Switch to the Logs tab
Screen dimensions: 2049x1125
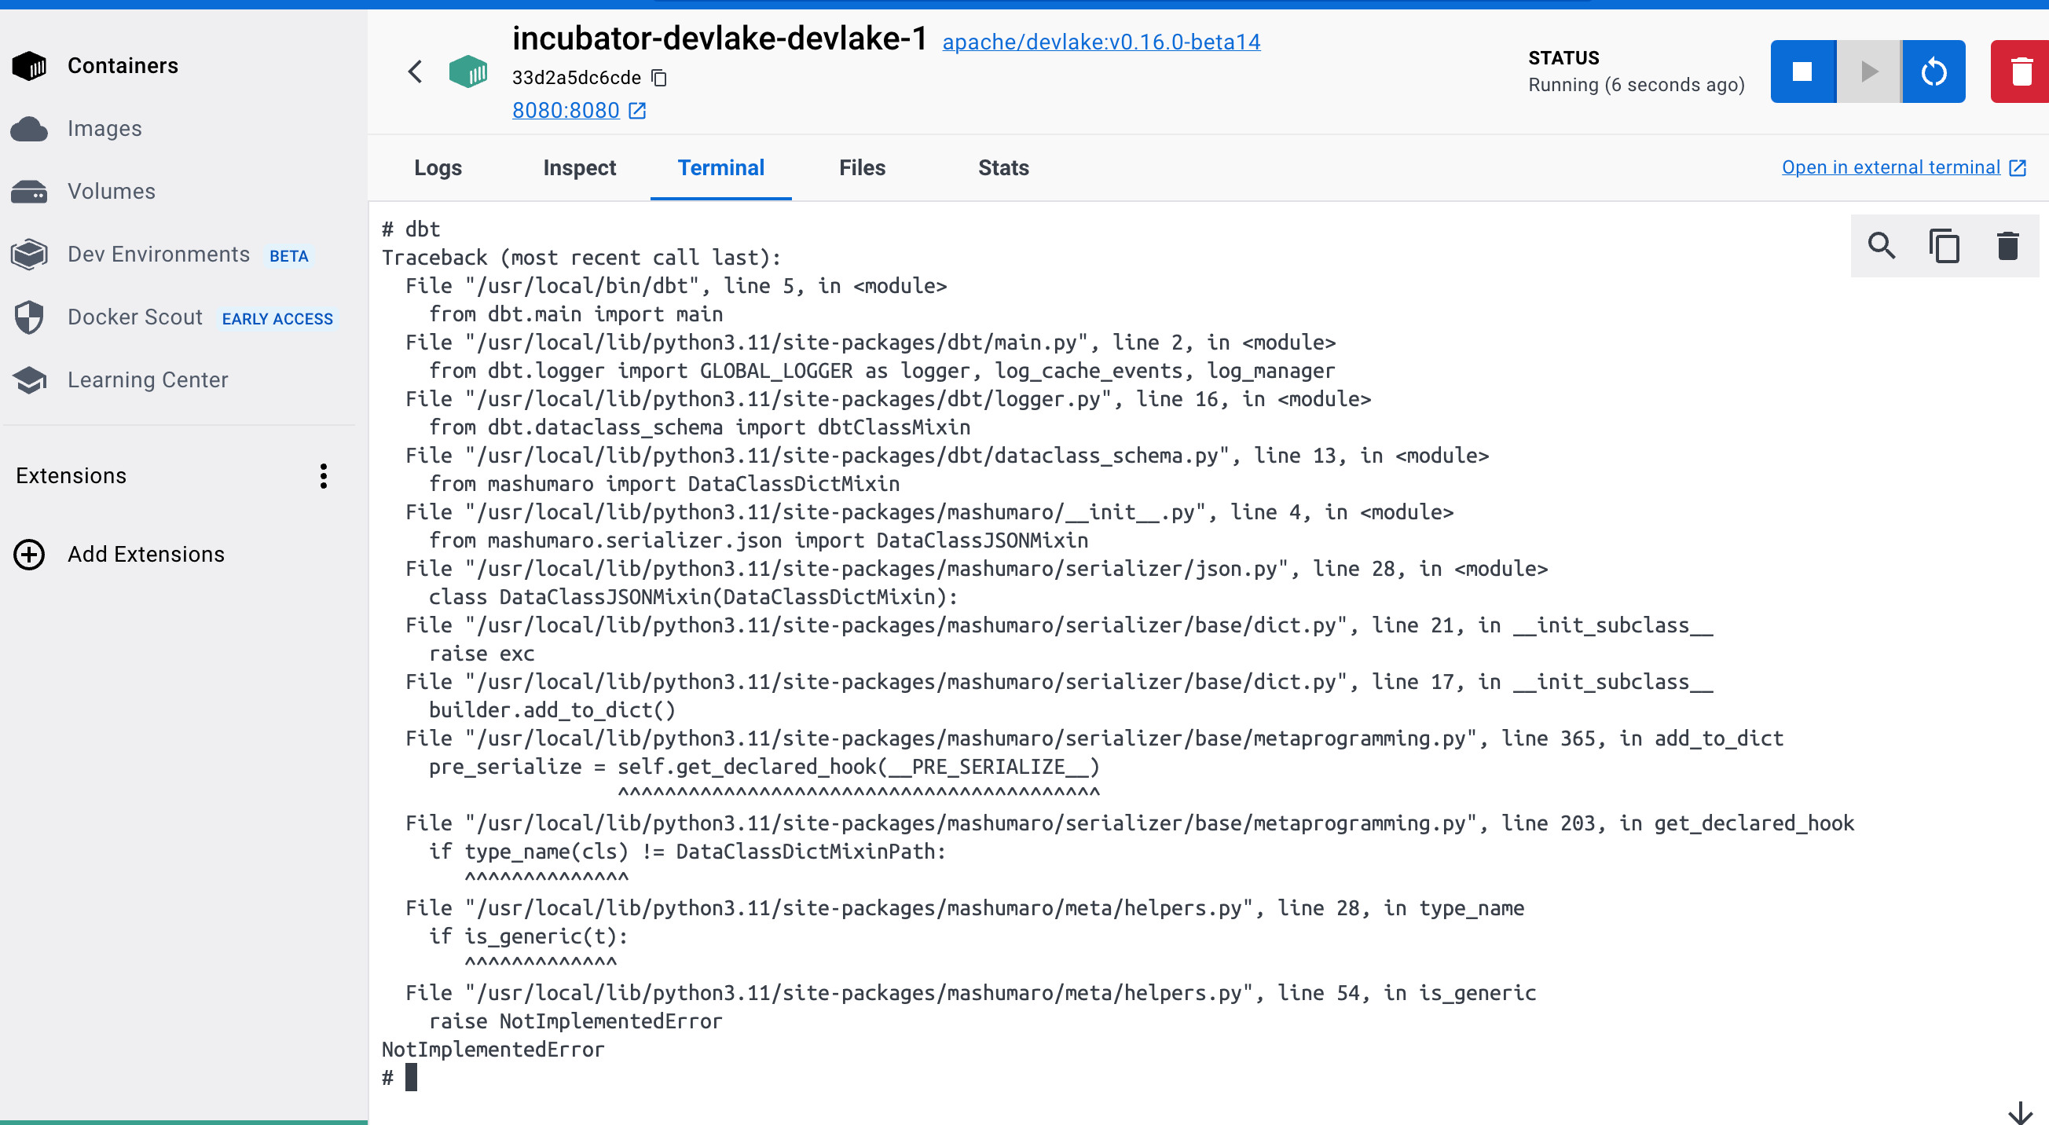[x=438, y=168]
